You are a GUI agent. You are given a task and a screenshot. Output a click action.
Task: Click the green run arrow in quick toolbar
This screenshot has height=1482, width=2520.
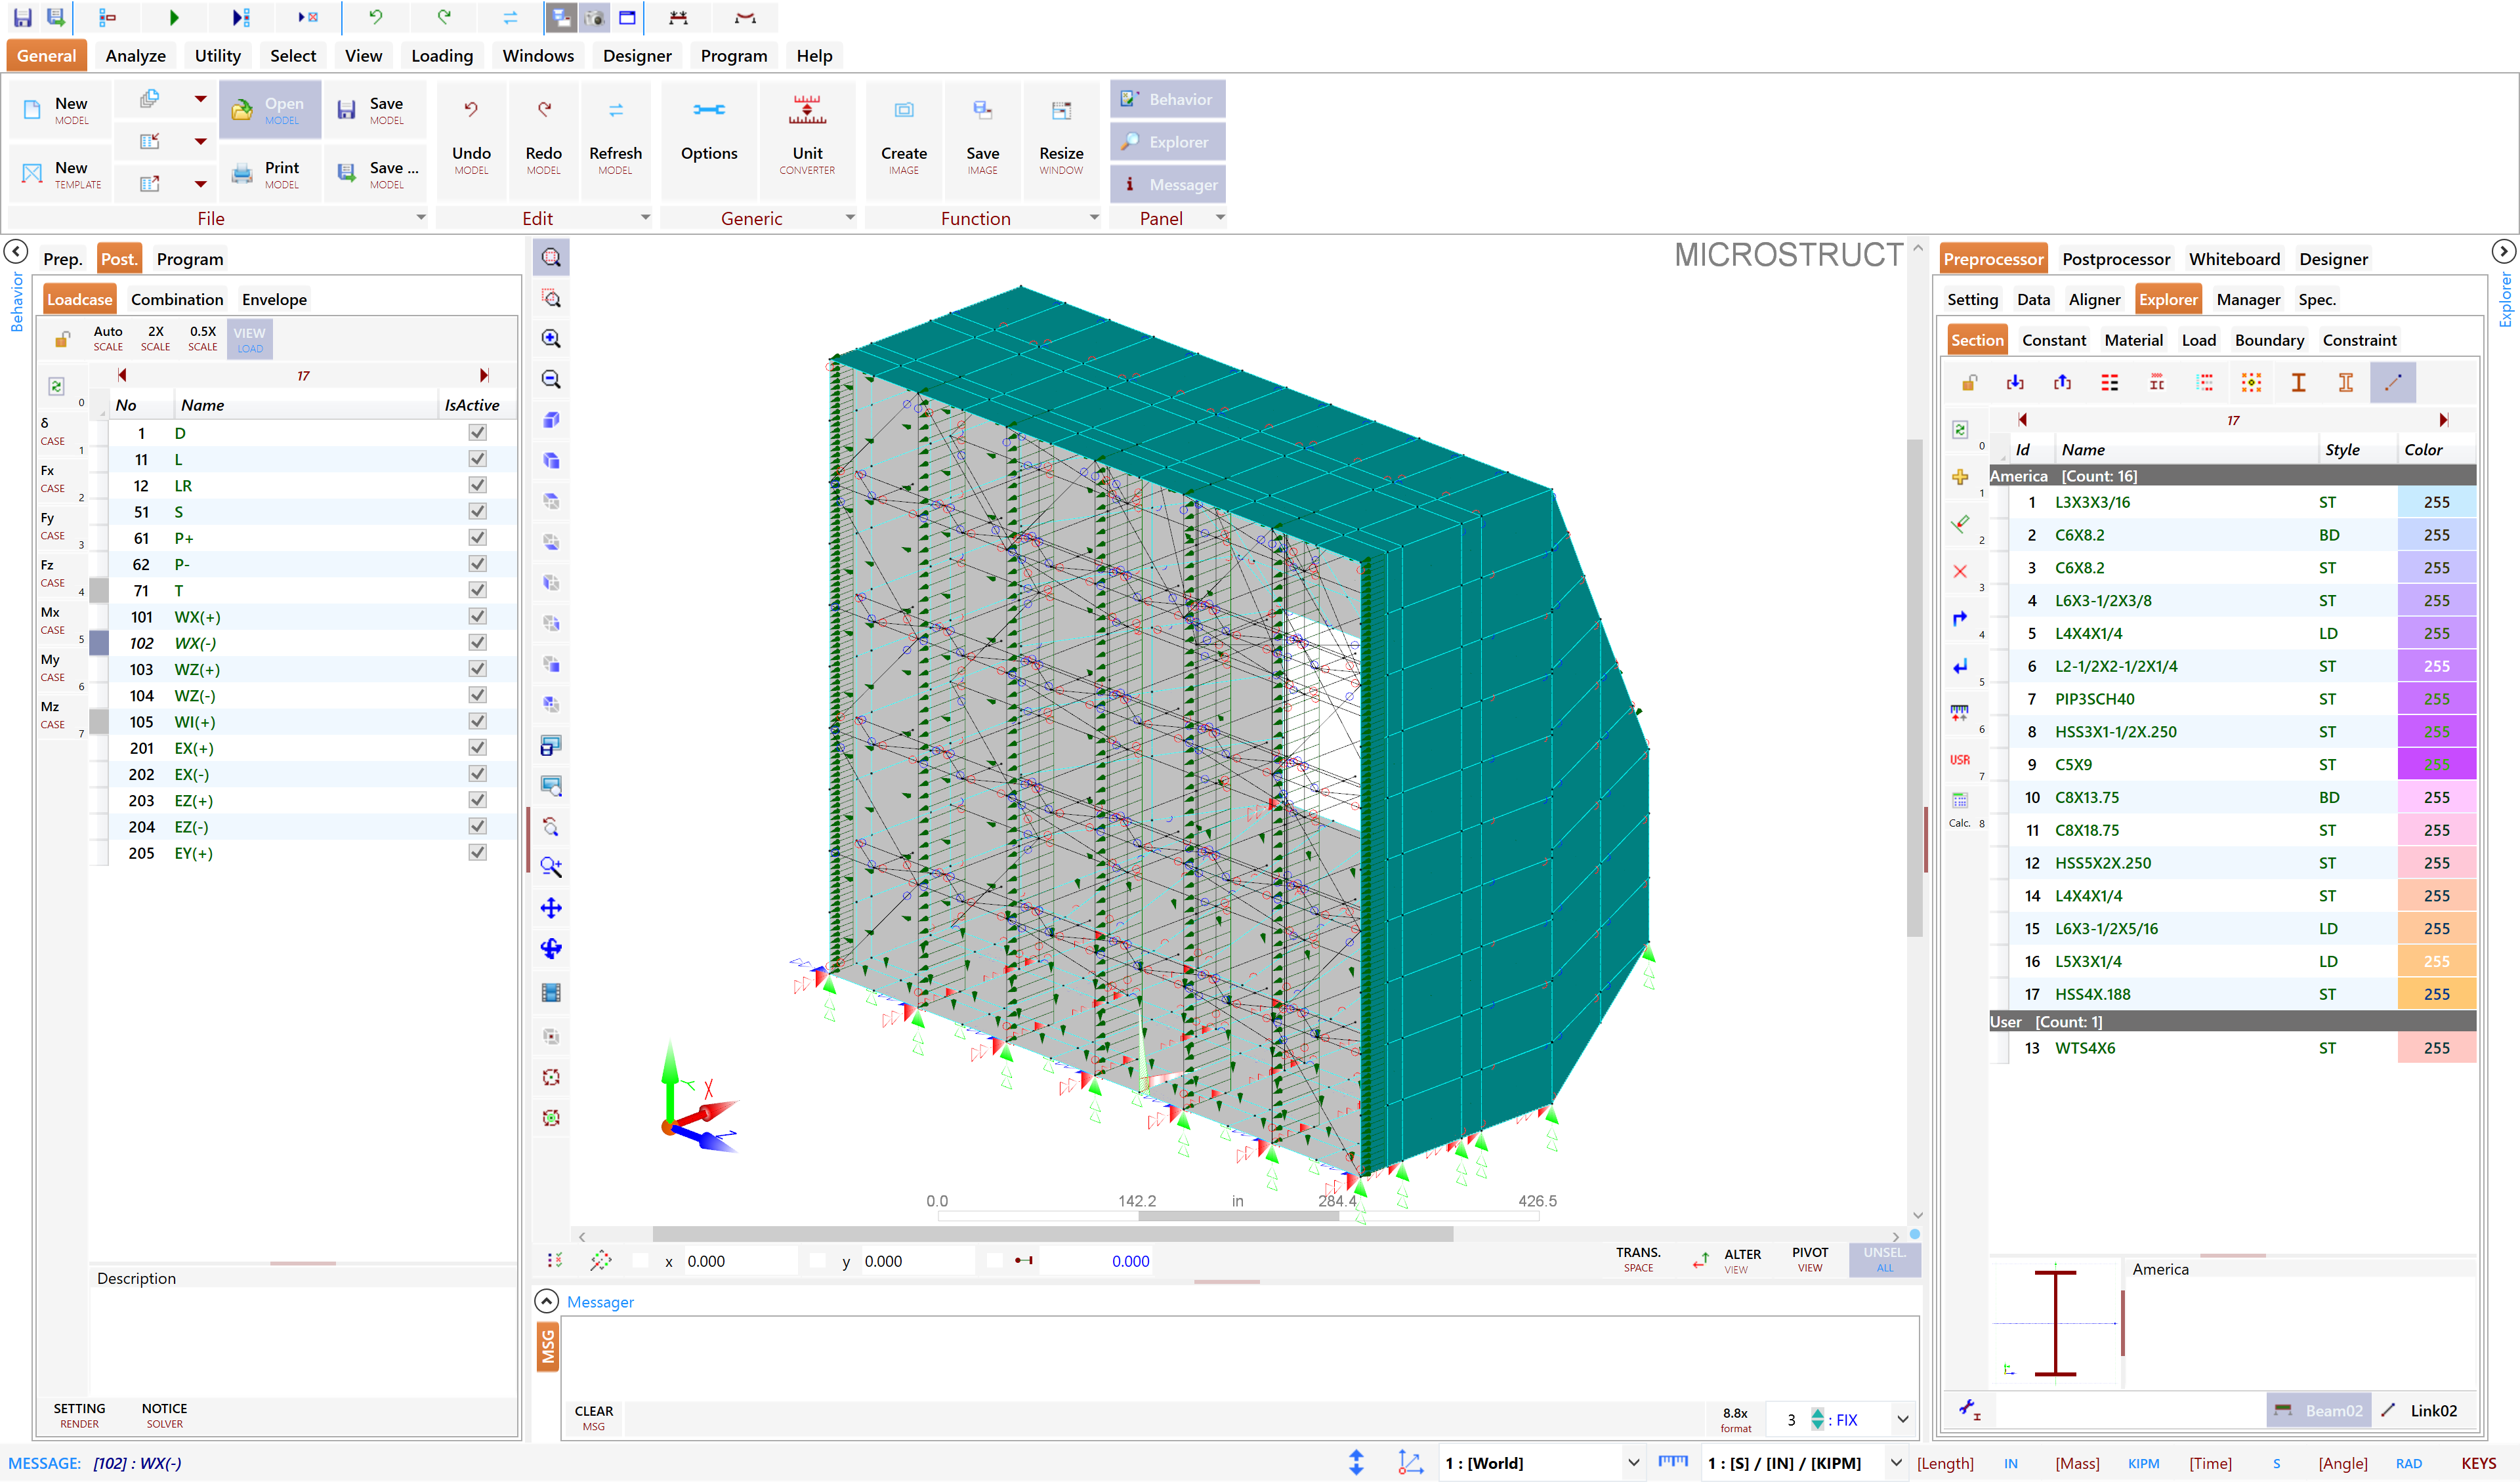pos(174,17)
